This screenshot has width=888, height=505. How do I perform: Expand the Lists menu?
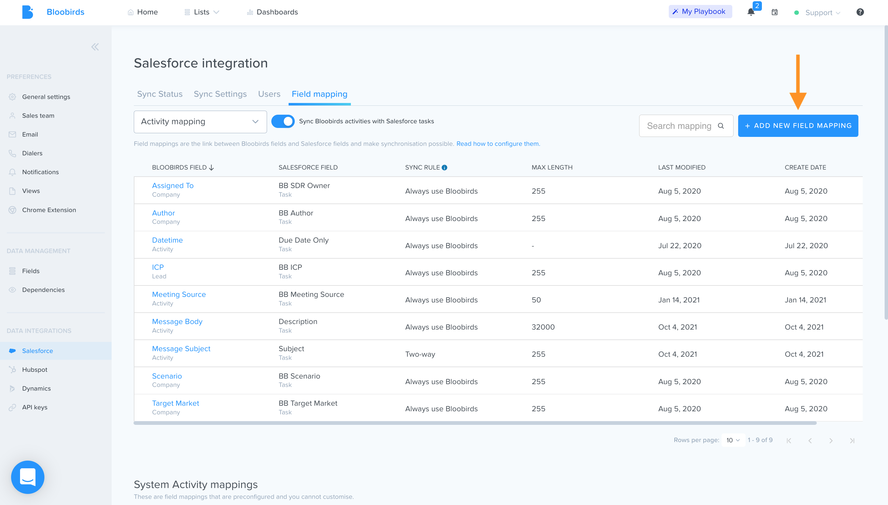202,12
